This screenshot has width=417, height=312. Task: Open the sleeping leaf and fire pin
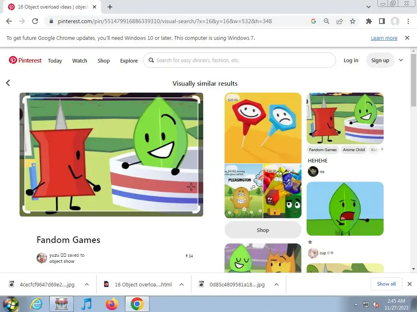point(263,258)
